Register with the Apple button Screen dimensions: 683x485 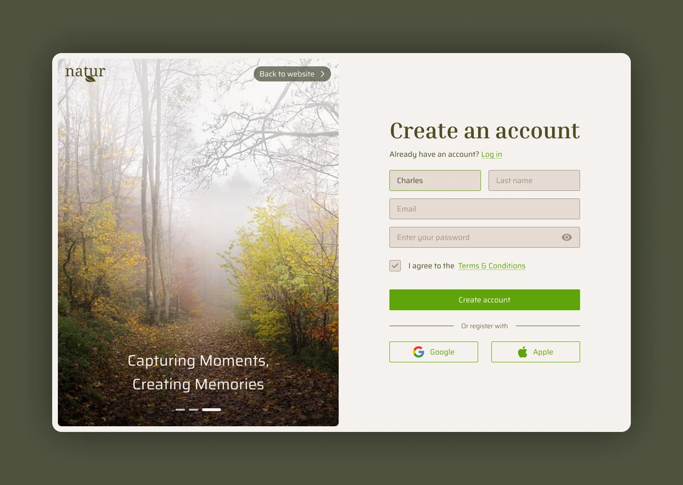click(x=535, y=352)
